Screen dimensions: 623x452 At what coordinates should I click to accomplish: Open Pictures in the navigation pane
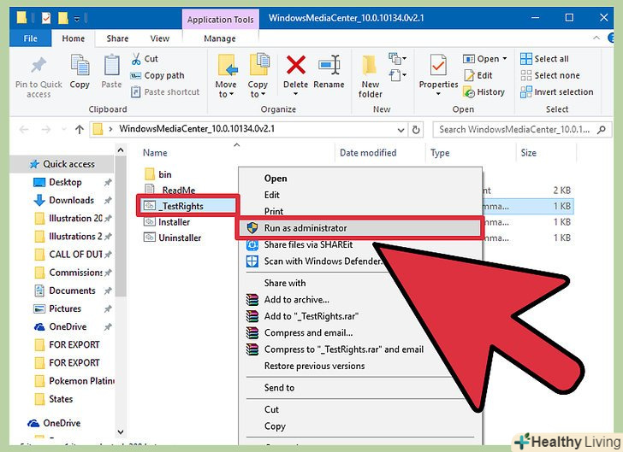pos(65,308)
